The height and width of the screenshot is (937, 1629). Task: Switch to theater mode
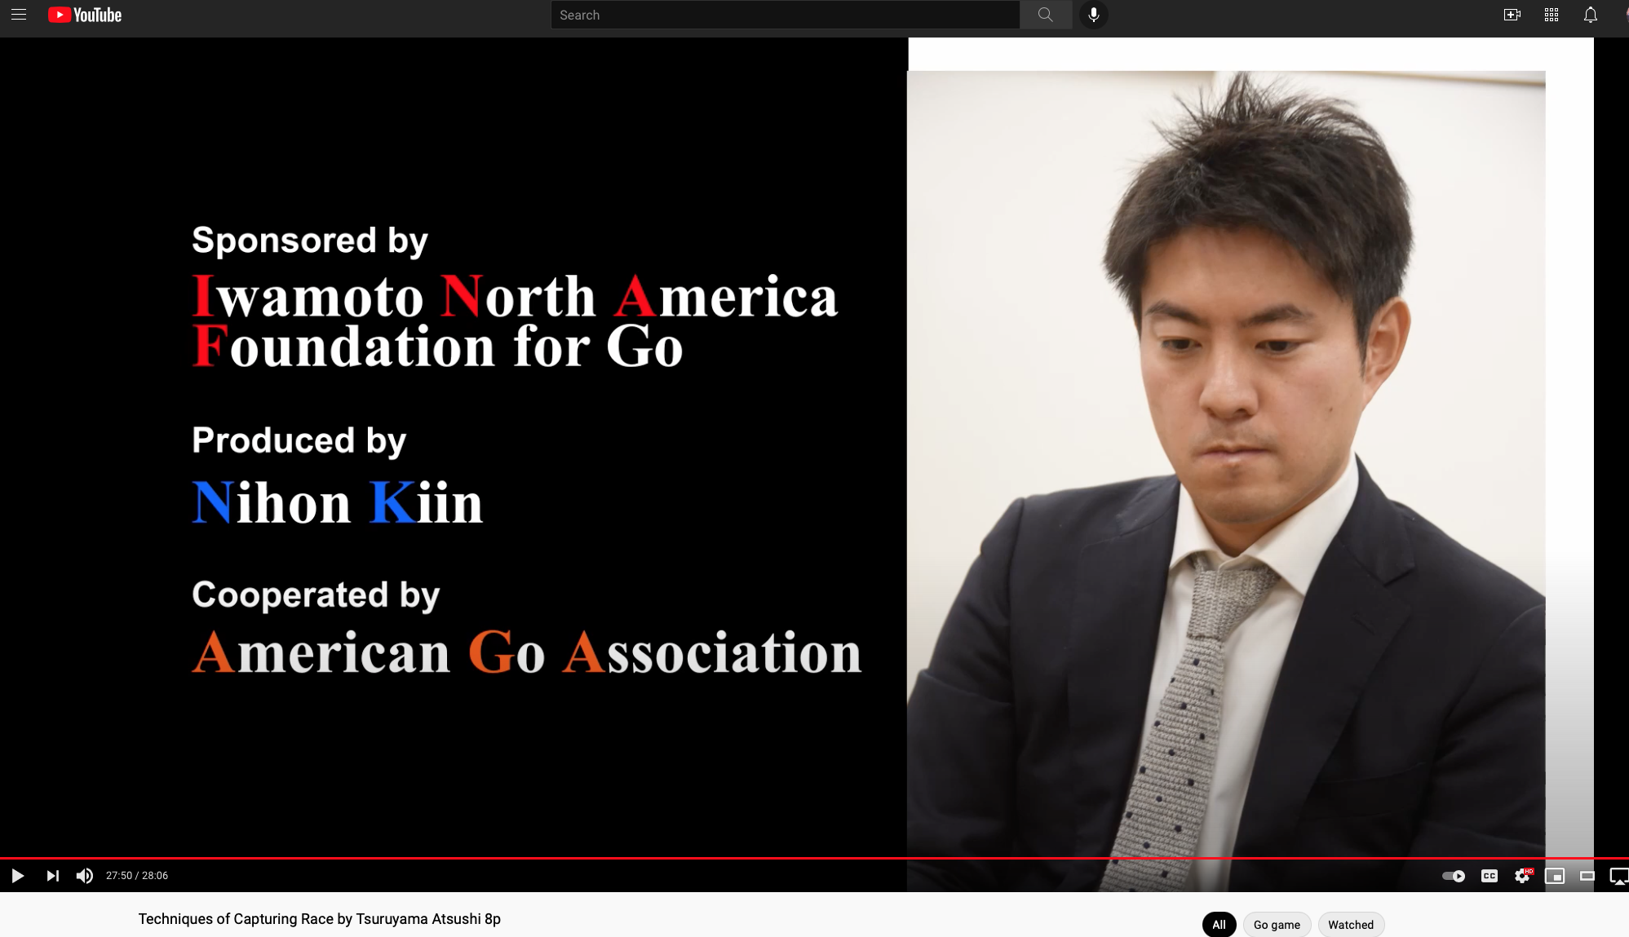(1587, 876)
